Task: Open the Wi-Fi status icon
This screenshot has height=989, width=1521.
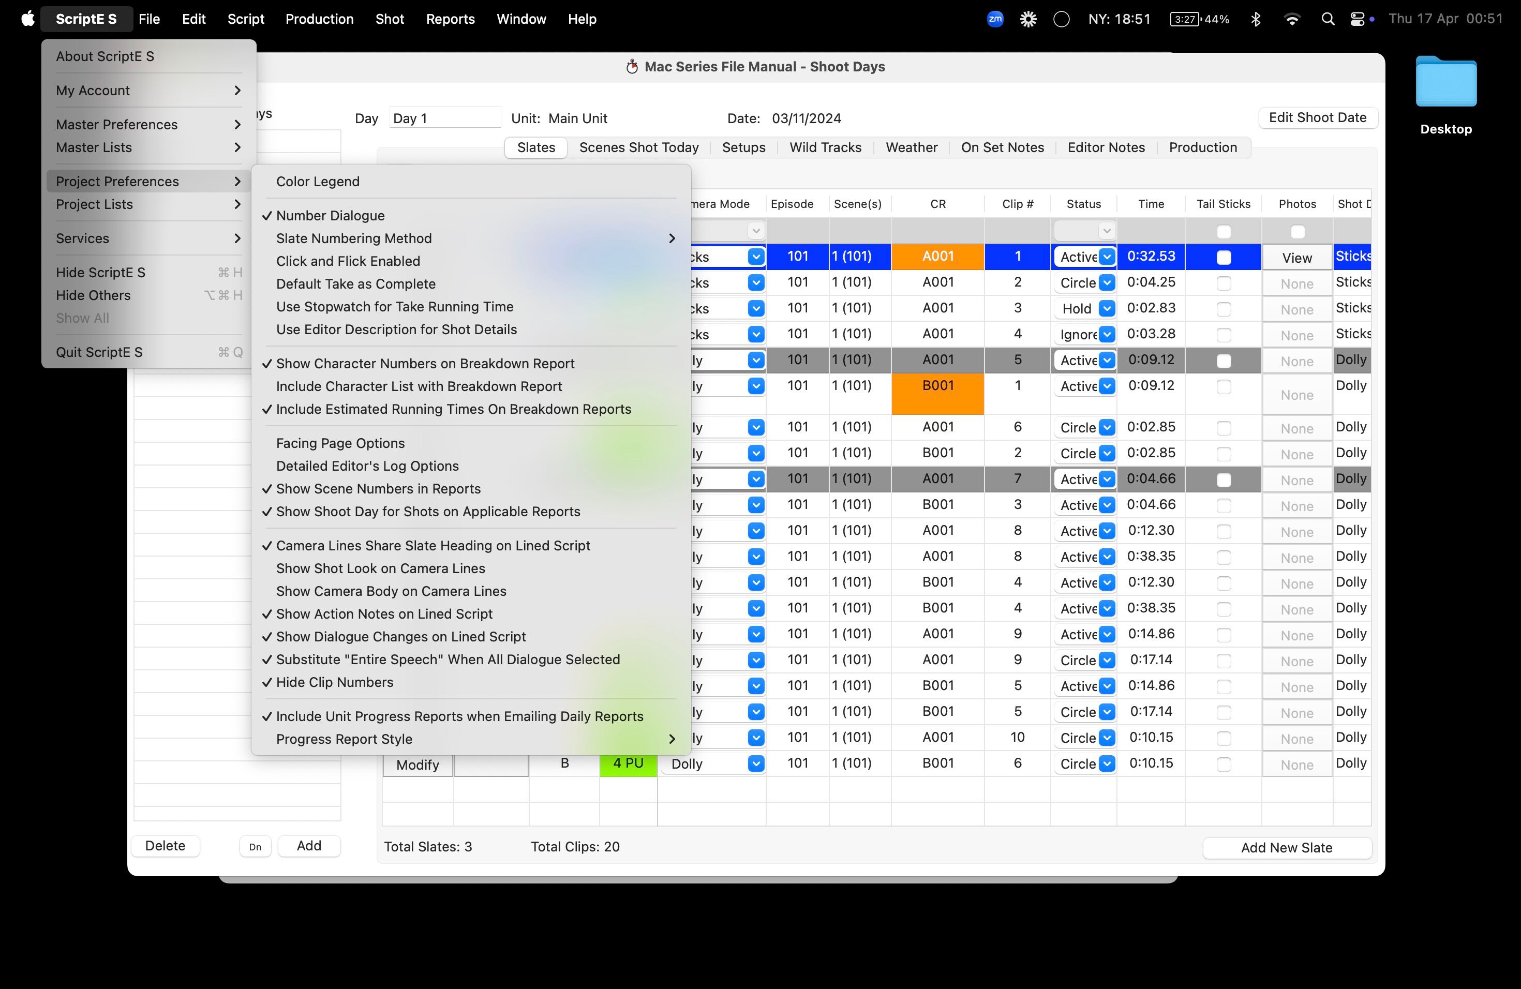Action: tap(1292, 19)
